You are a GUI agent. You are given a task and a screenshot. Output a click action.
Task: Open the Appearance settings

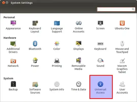(13, 25)
